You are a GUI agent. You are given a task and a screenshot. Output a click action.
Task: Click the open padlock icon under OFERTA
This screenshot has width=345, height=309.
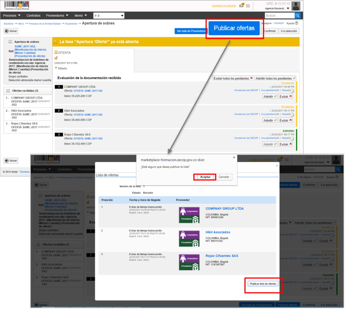[x=56, y=58]
